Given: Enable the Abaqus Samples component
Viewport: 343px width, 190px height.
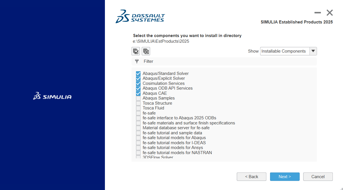Looking at the screenshot, I should (138, 98).
